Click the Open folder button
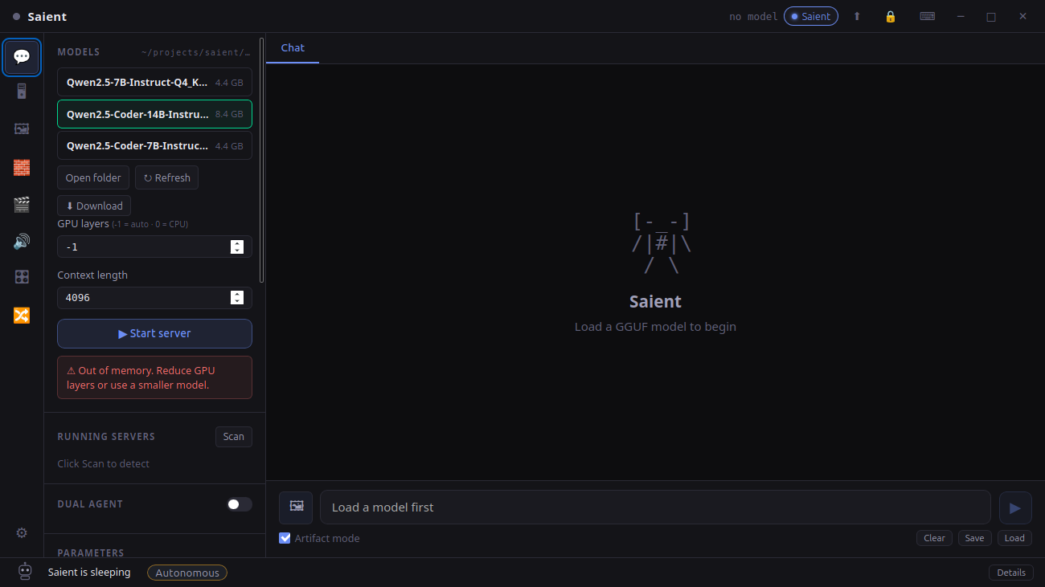 click(x=93, y=177)
